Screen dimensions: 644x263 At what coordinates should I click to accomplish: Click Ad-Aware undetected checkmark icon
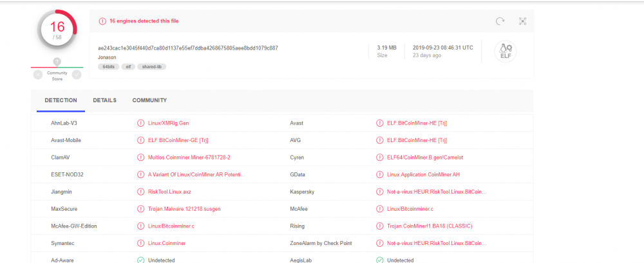coord(140,260)
